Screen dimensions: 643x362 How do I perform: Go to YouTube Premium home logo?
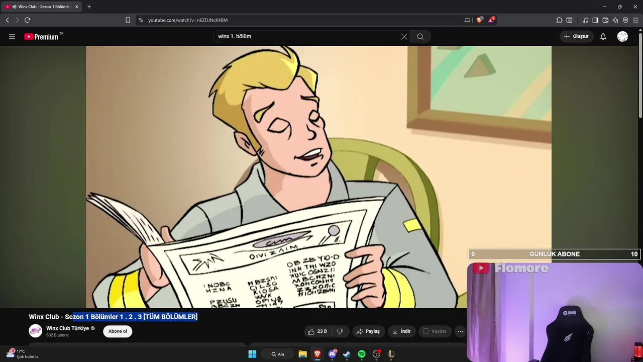(x=41, y=36)
